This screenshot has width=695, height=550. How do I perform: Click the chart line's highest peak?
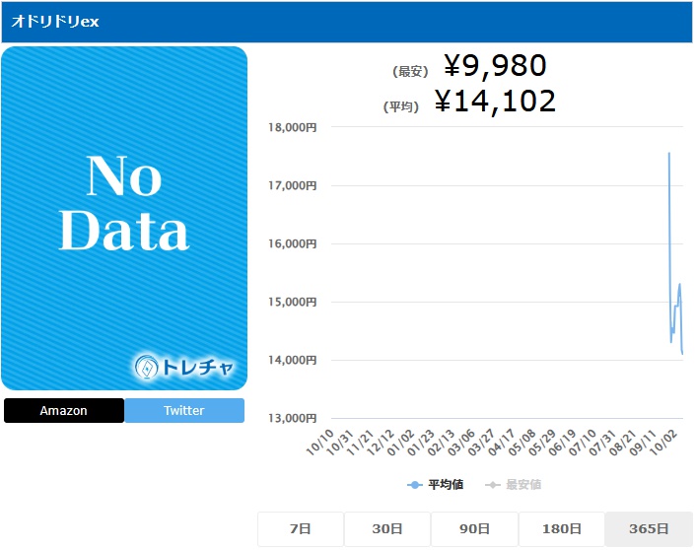[669, 153]
